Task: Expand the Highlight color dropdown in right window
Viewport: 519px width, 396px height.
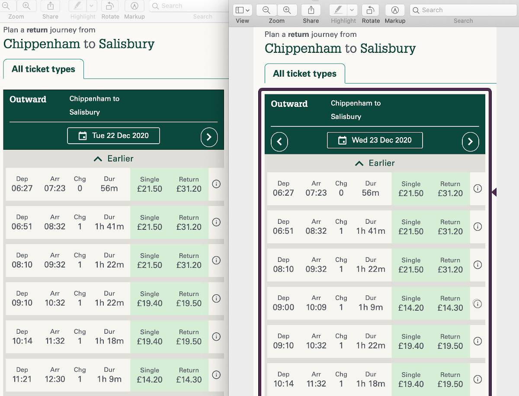Action: tap(352, 10)
